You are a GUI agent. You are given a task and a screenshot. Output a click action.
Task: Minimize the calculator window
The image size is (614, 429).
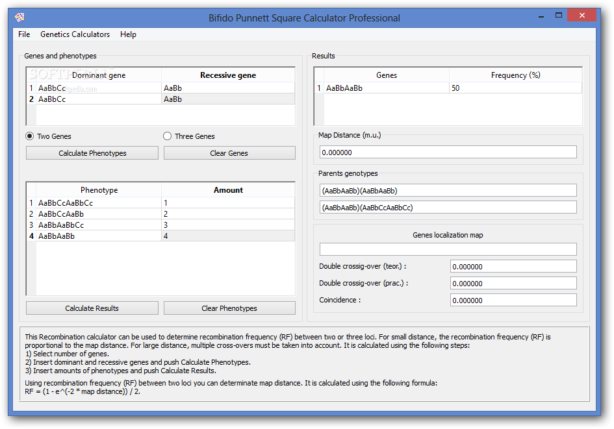coord(541,16)
